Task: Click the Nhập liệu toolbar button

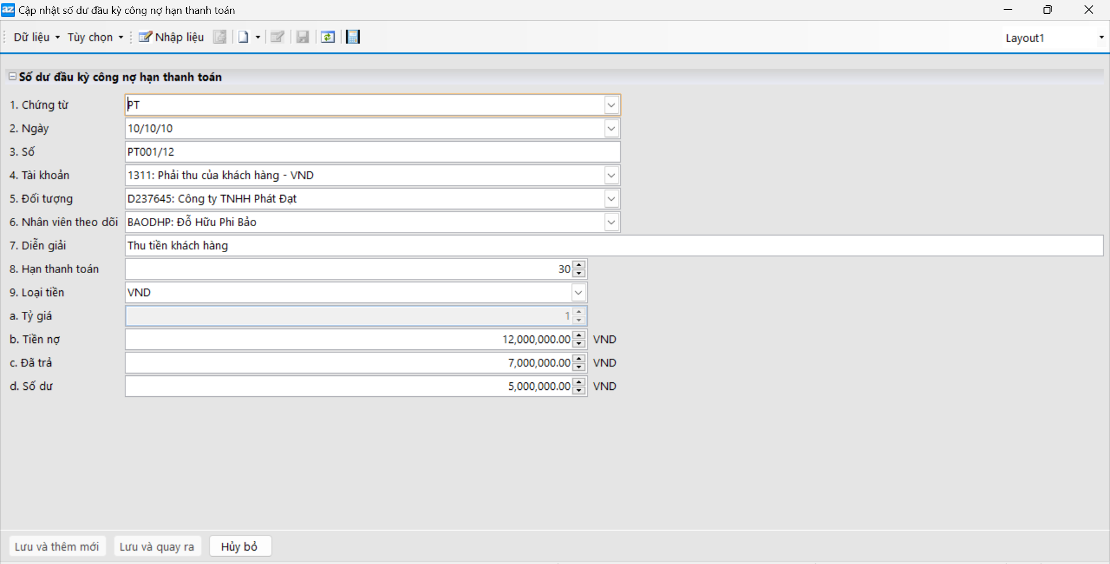Action: click(171, 37)
